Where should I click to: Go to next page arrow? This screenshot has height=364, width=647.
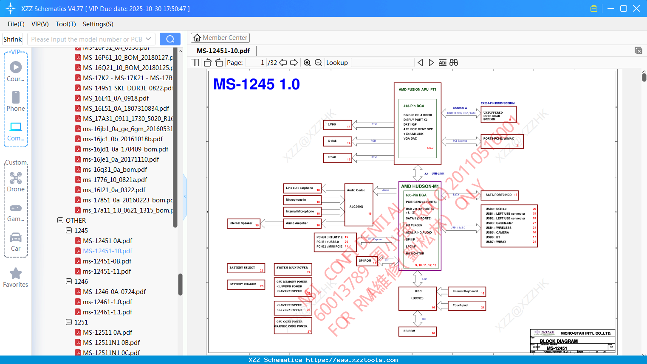click(294, 63)
